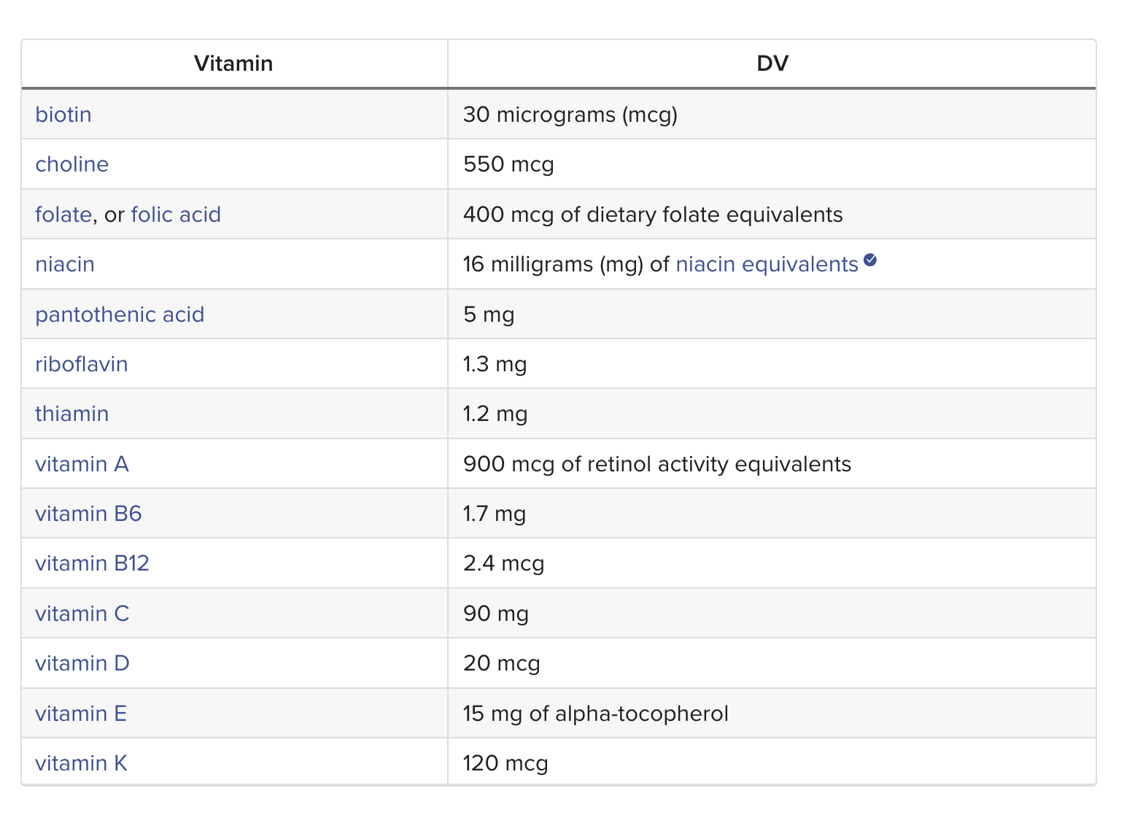Screen dimensions: 1135x823
Task: Open the folate link
Action: (63, 215)
